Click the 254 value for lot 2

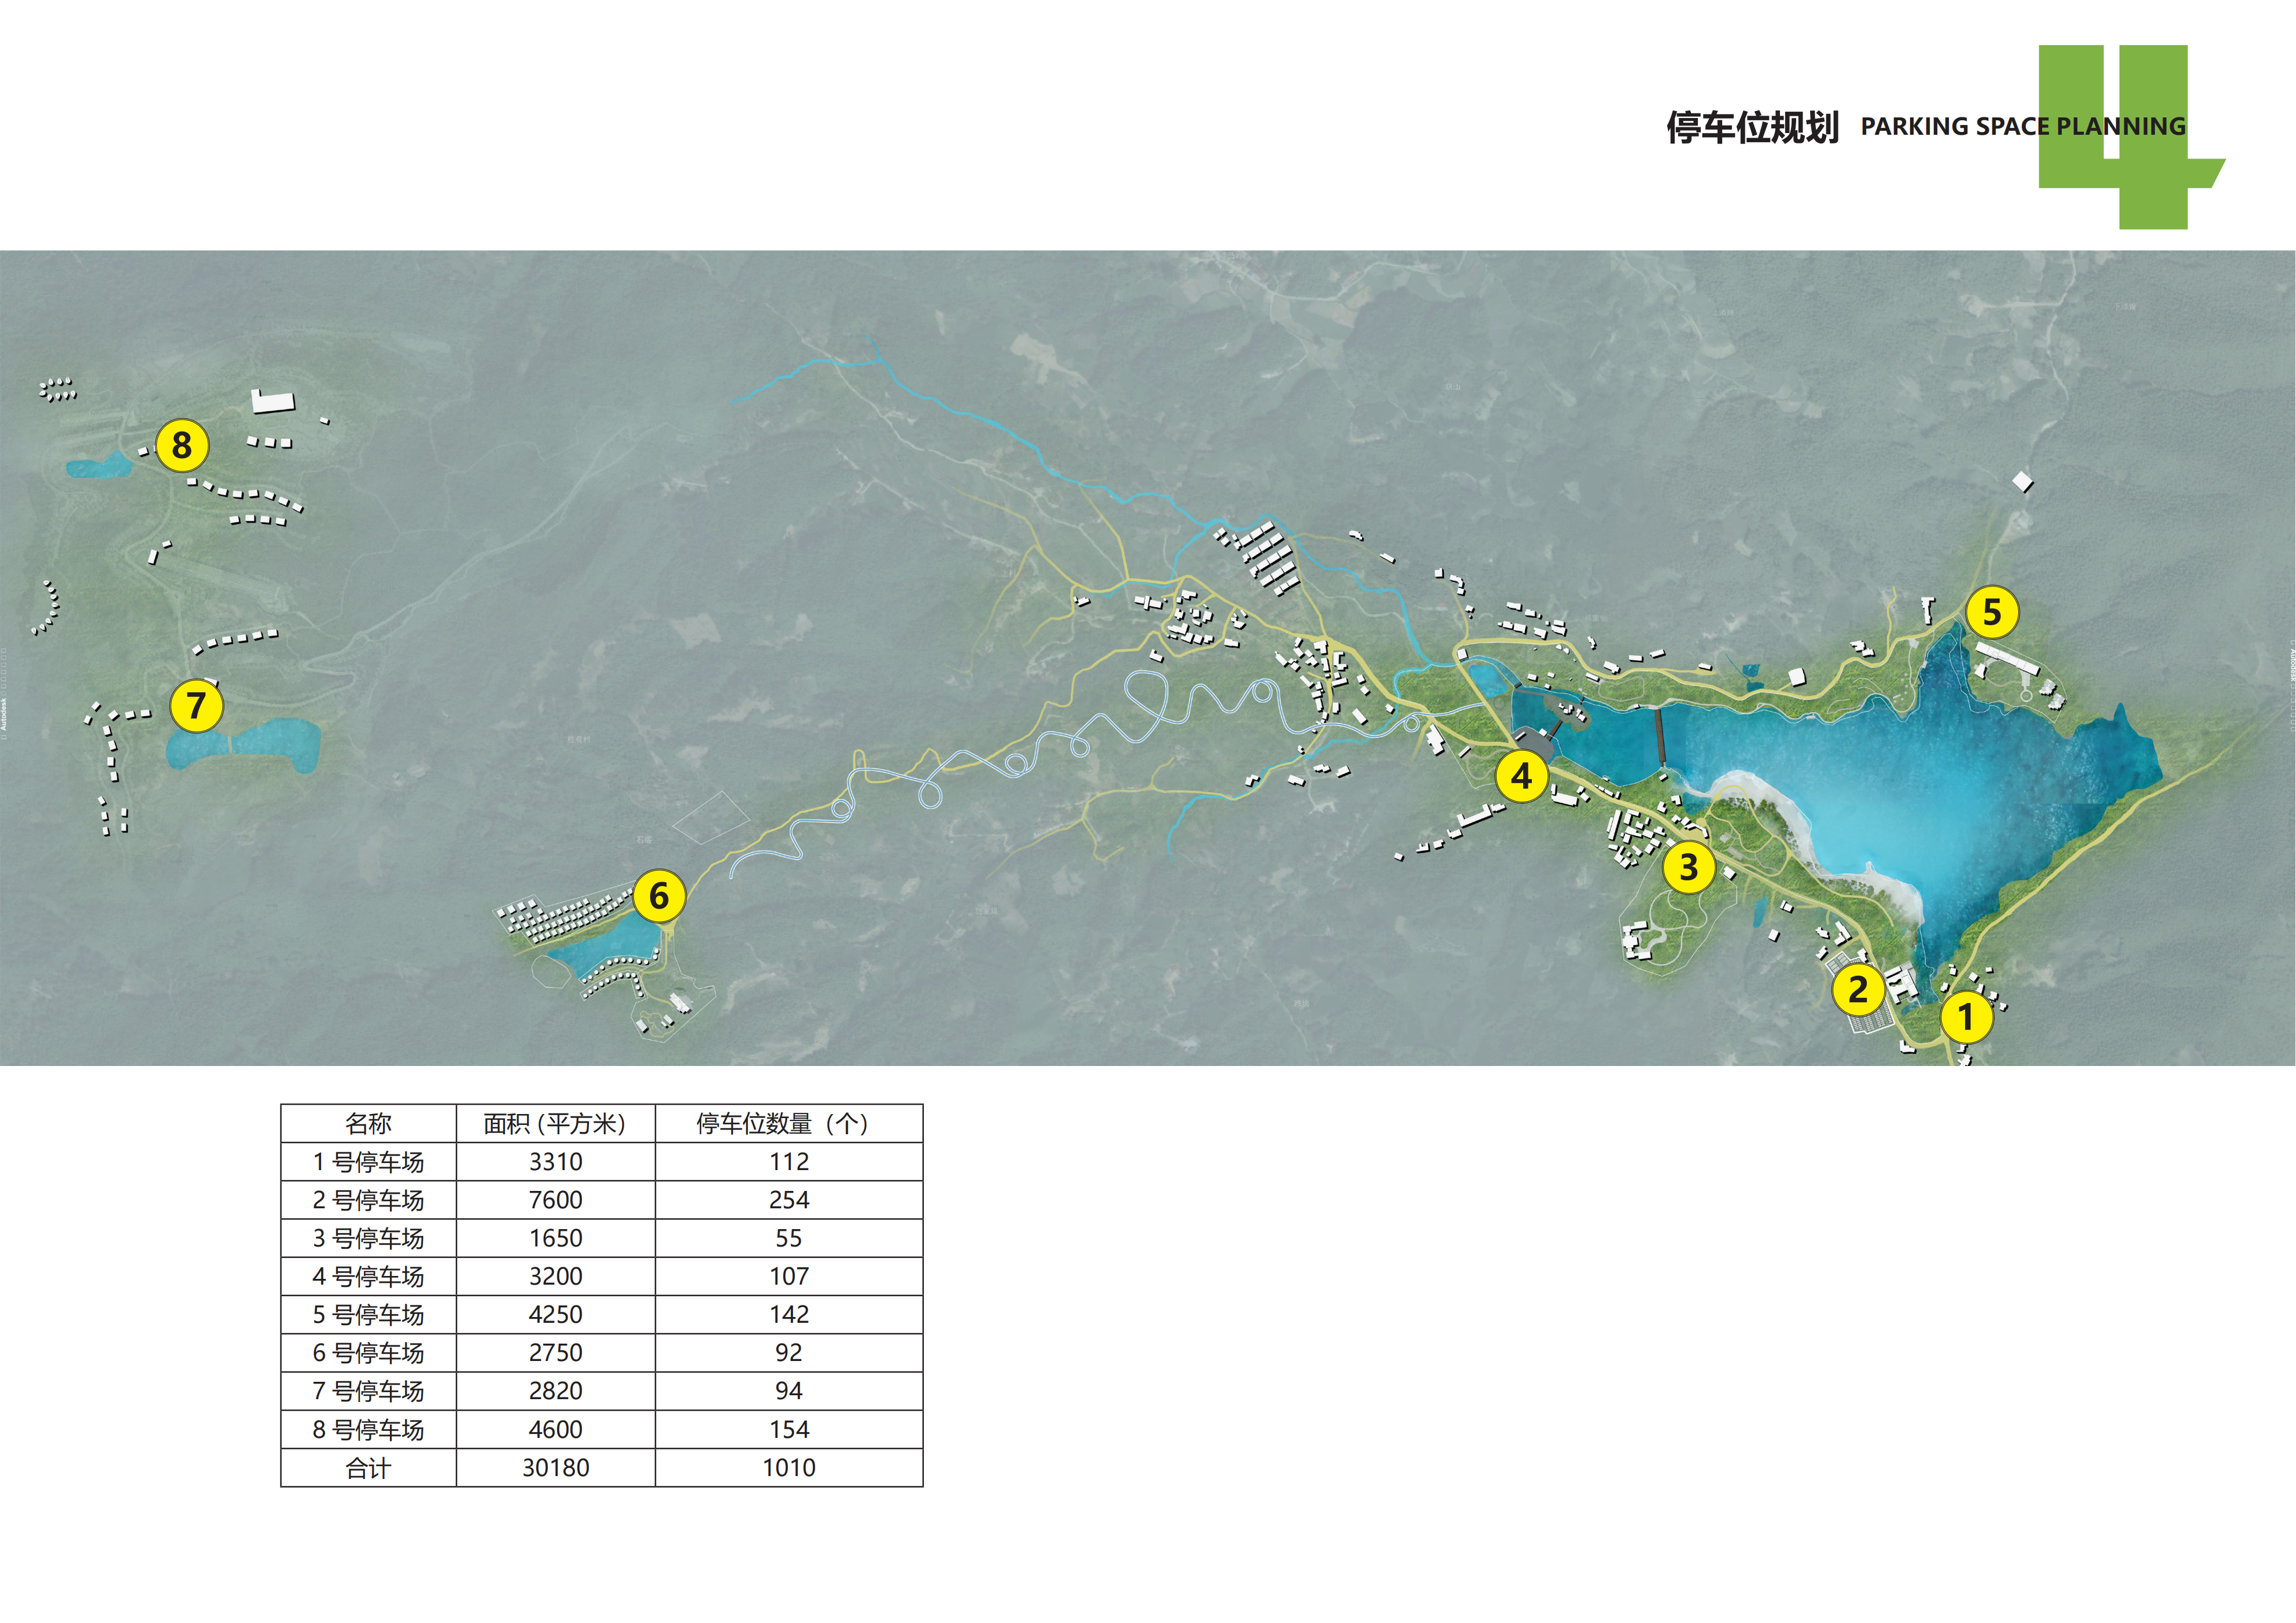(789, 1200)
